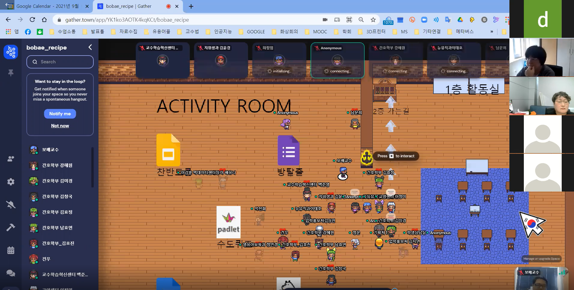
Task: Open the GOOGLE bookmark folder
Action: (252, 32)
